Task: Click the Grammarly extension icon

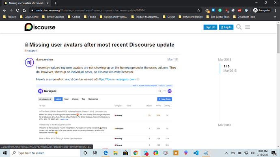Action: click(x=220, y=11)
